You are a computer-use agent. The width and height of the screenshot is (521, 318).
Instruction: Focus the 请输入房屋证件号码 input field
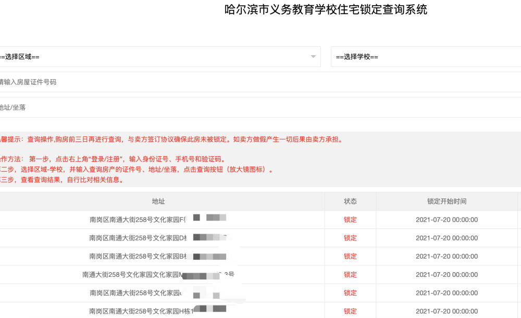(260, 82)
